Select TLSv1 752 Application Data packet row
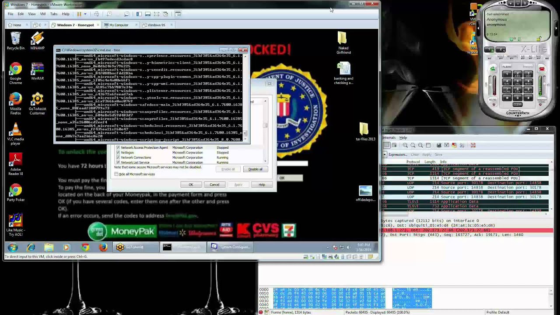Image resolution: width=560 pixels, height=315 pixels. coord(465,206)
